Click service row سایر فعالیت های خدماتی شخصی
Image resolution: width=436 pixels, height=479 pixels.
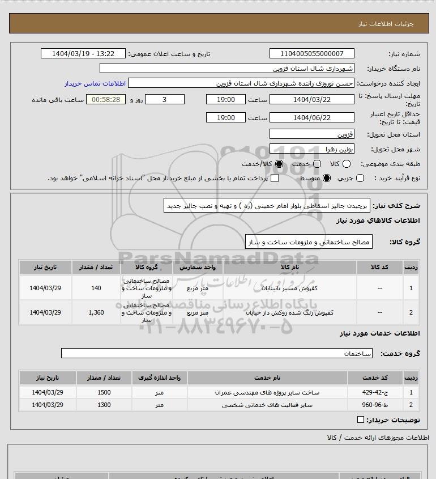coord(219,405)
